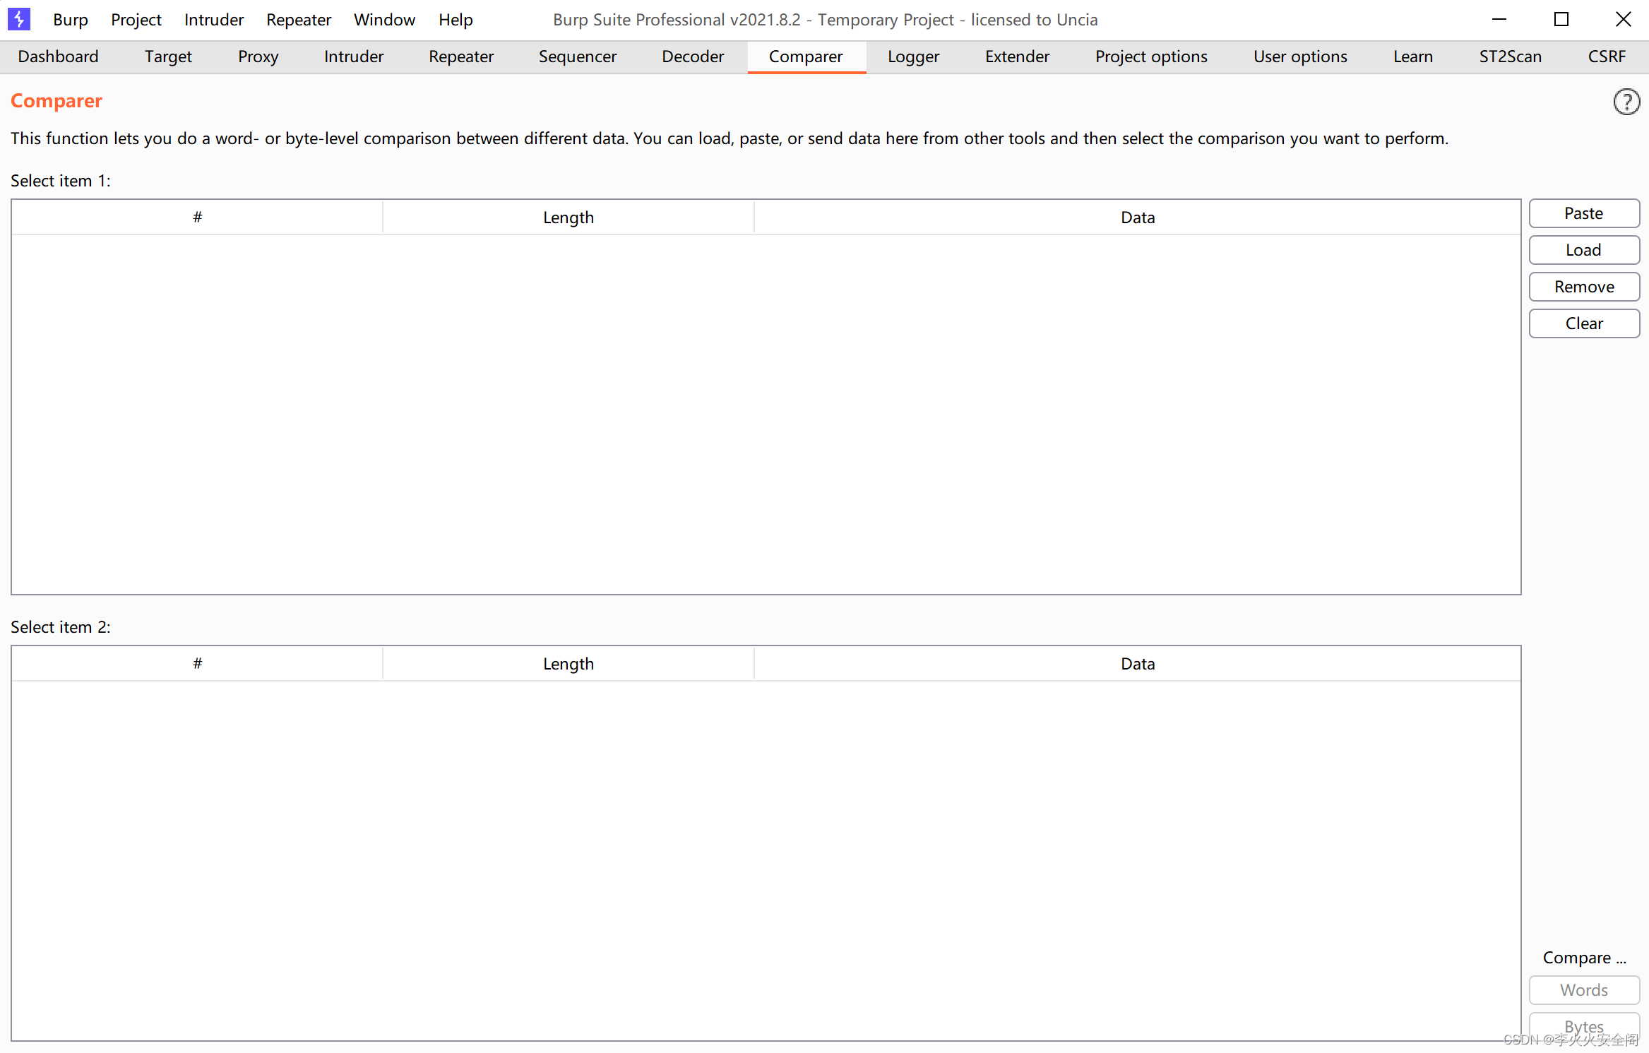The width and height of the screenshot is (1649, 1053).
Task: Open the User options tab
Action: pos(1300,56)
